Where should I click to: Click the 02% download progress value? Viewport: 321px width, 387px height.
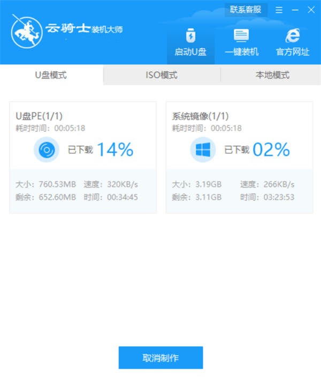pos(271,150)
